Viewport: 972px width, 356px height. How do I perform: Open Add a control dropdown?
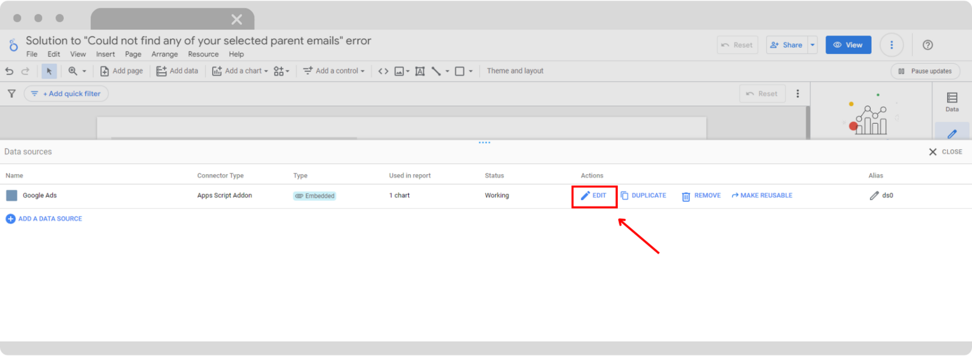click(334, 71)
